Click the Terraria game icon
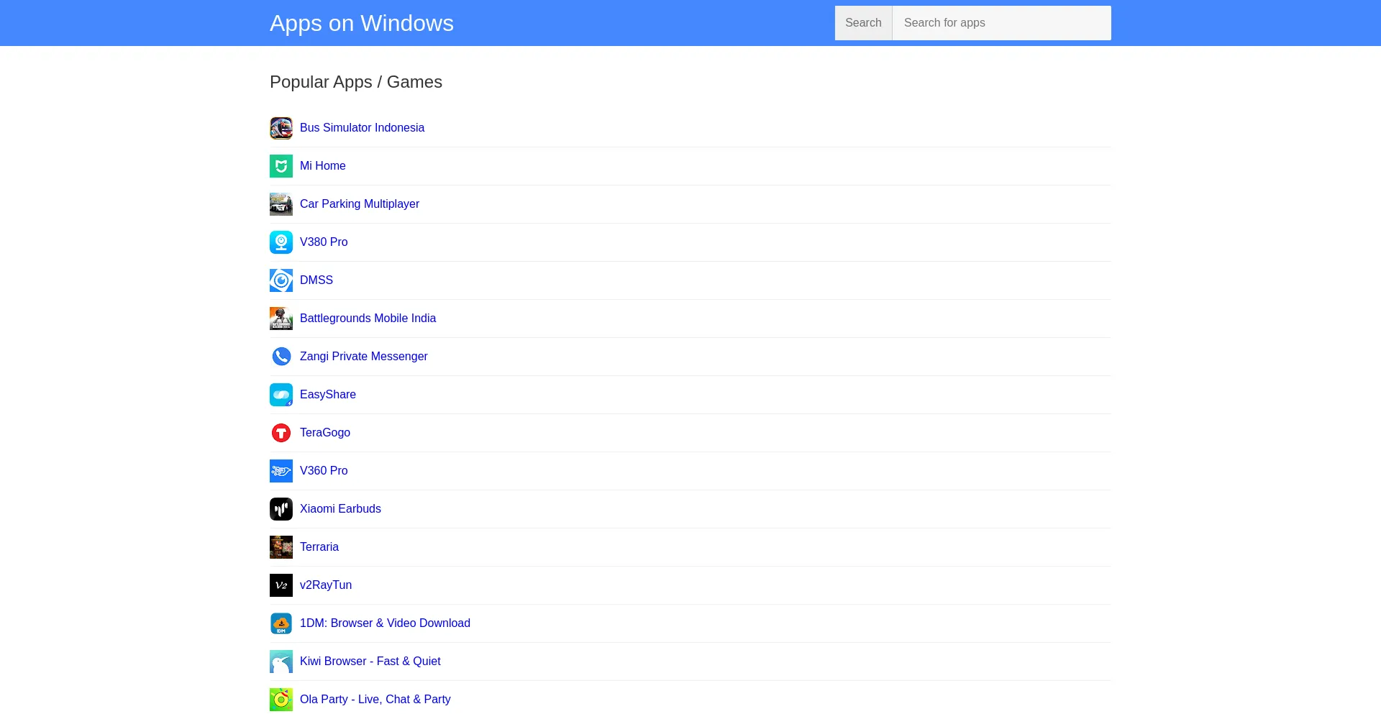The width and height of the screenshot is (1381, 714). click(x=281, y=547)
